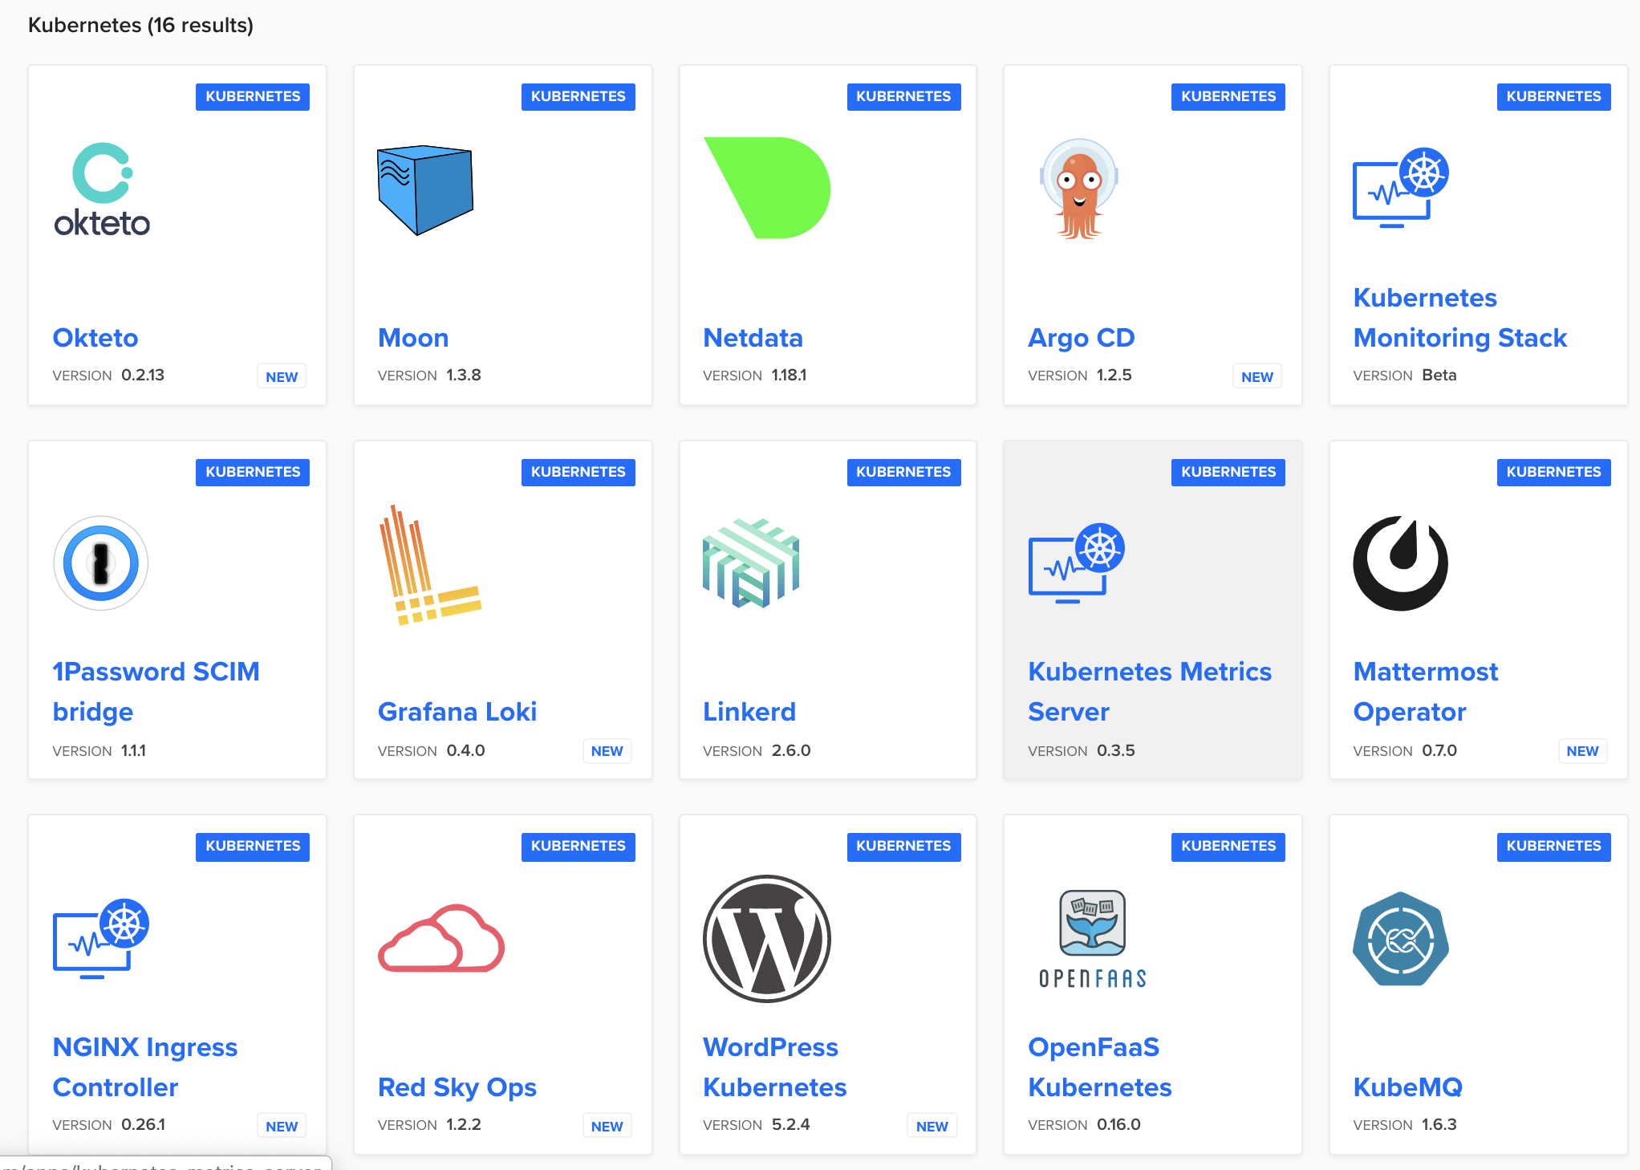
Task: Open the Red Sky Ops link
Action: coord(457,1087)
